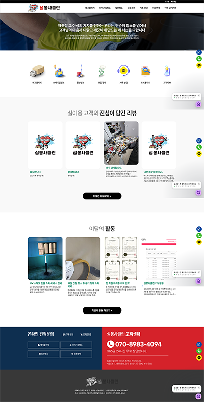
Task: Open the first navigation menu item in header
Action: click(90, 8)
